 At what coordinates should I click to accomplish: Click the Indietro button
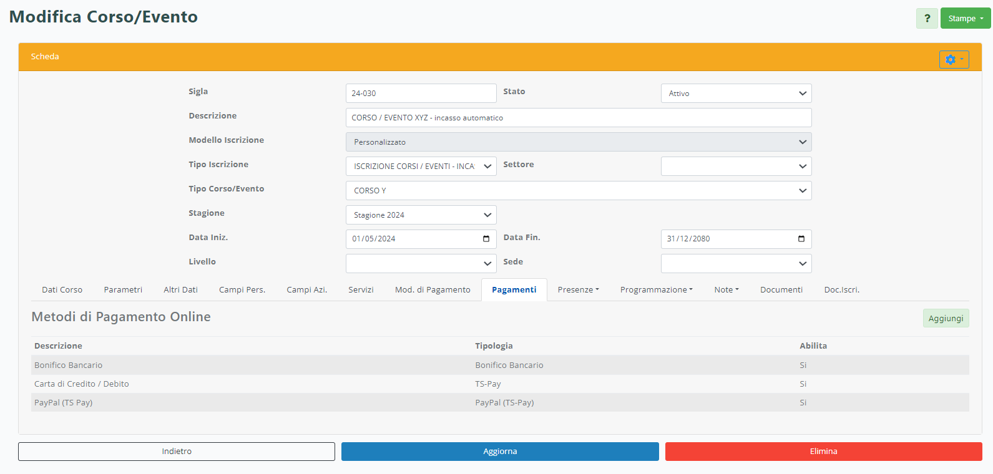point(177,452)
